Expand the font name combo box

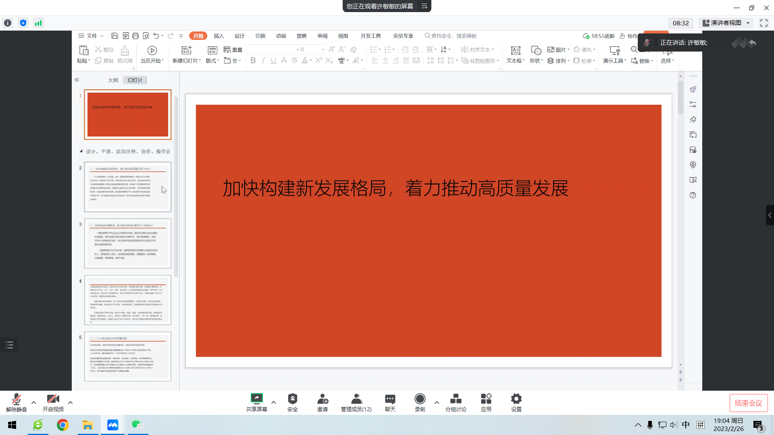coord(298,50)
